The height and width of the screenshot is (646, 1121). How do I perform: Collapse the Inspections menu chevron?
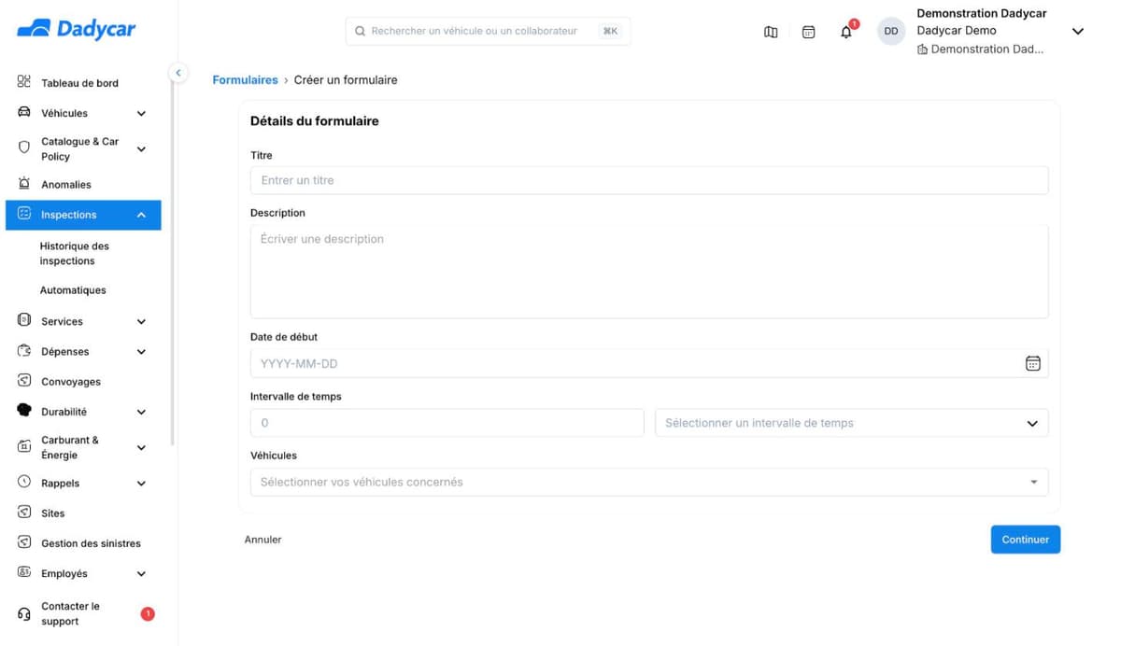click(x=141, y=216)
